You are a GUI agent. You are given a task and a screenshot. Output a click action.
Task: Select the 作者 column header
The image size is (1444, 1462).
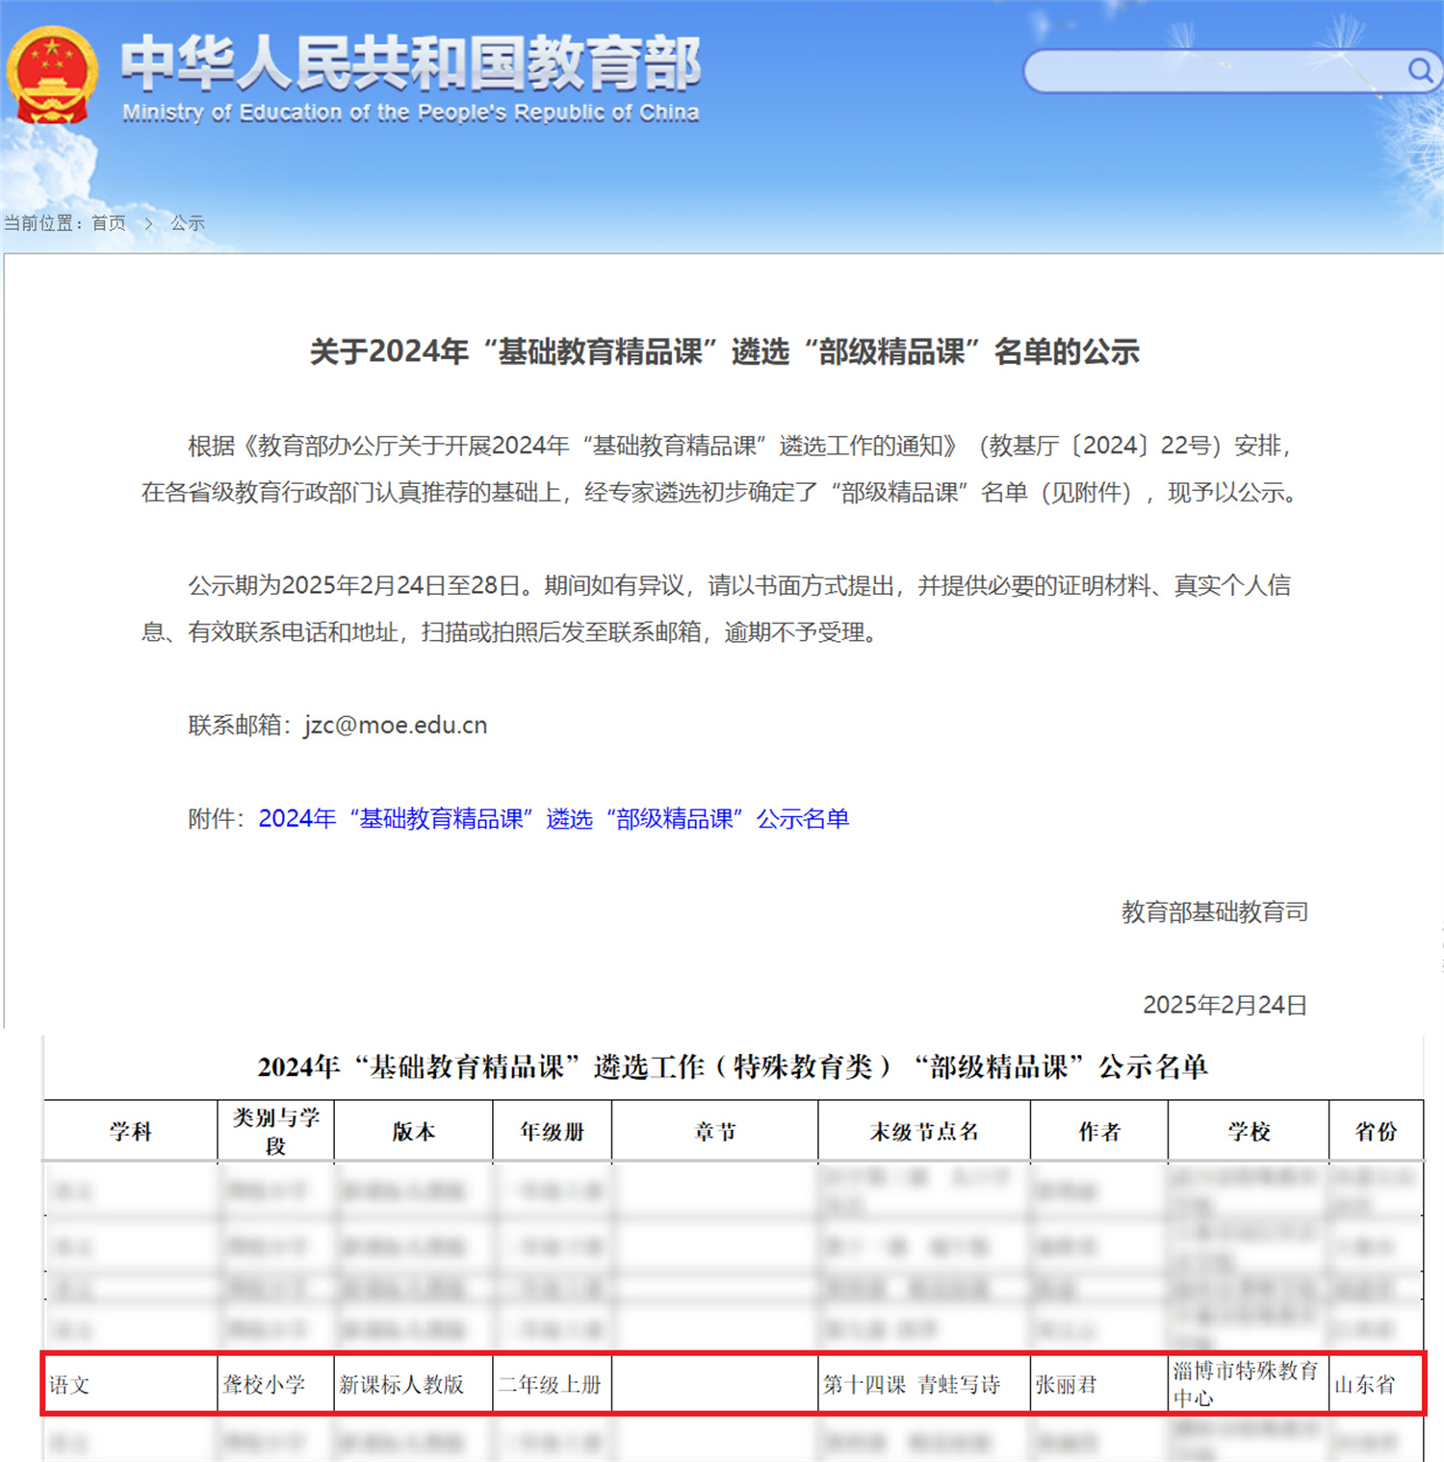click(1098, 1132)
